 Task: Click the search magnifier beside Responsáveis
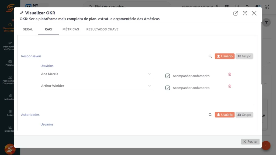(210, 56)
